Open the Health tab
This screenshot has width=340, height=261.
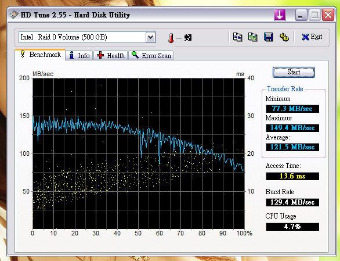coord(111,55)
